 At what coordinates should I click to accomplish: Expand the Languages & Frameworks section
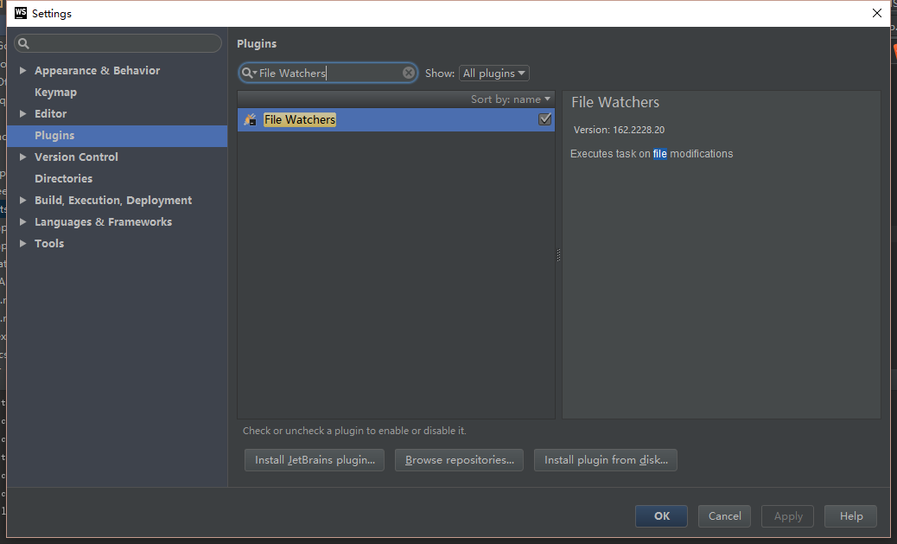coord(22,221)
